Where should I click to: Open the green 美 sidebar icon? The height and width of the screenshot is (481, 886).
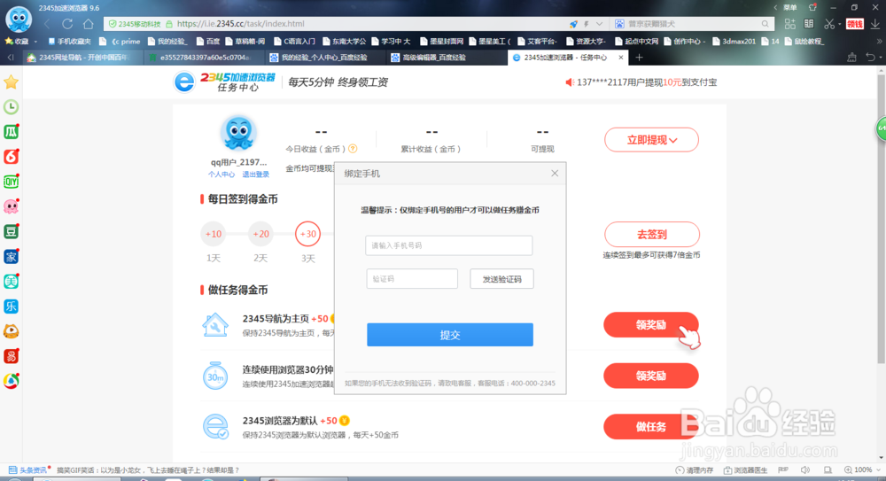[x=11, y=281]
